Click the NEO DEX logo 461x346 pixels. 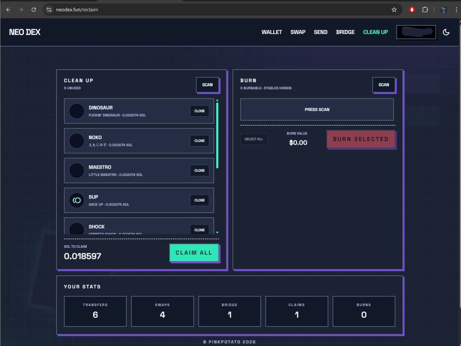coord(25,32)
